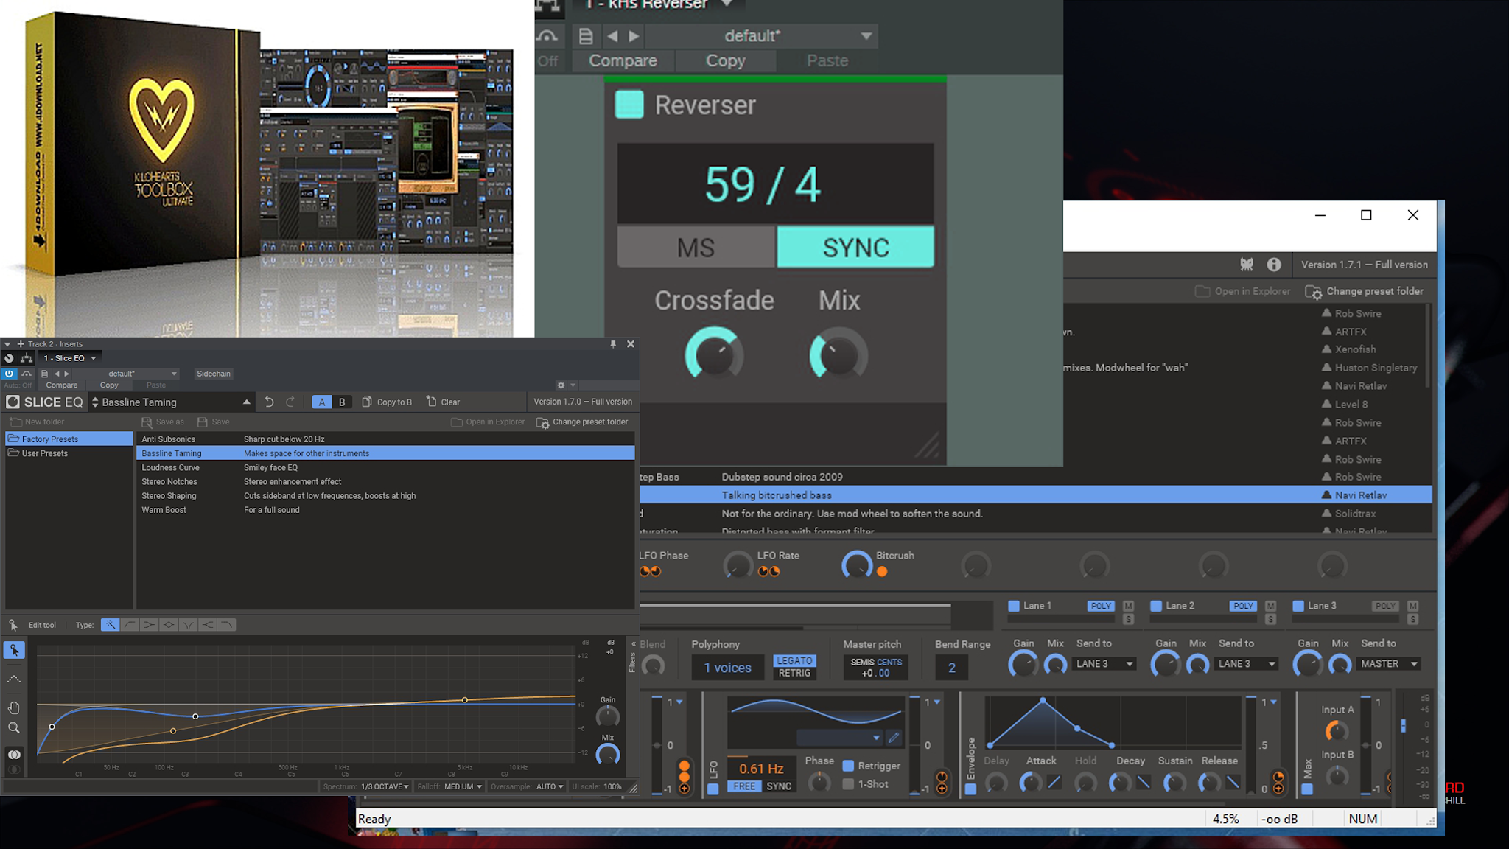Select the magnifier zoom tool in EQ

click(14, 728)
